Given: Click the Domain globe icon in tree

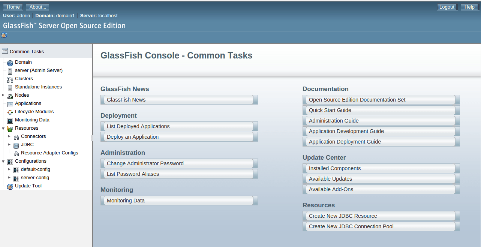Looking at the screenshot, I should pos(10,63).
